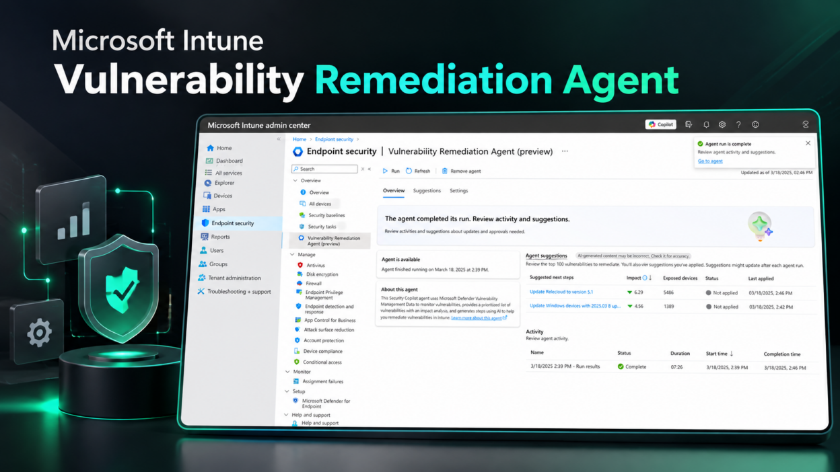The height and width of the screenshot is (472, 840).
Task: Open the account icon at header right
Action: 805,124
